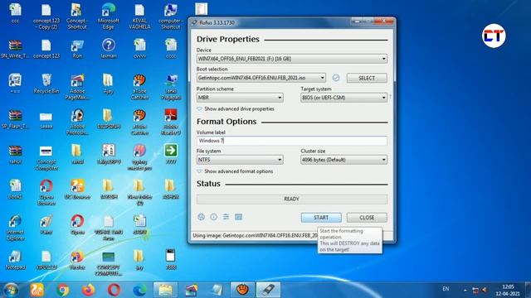Click the volume icon in the system tray
The image size is (531, 298).
(485, 290)
